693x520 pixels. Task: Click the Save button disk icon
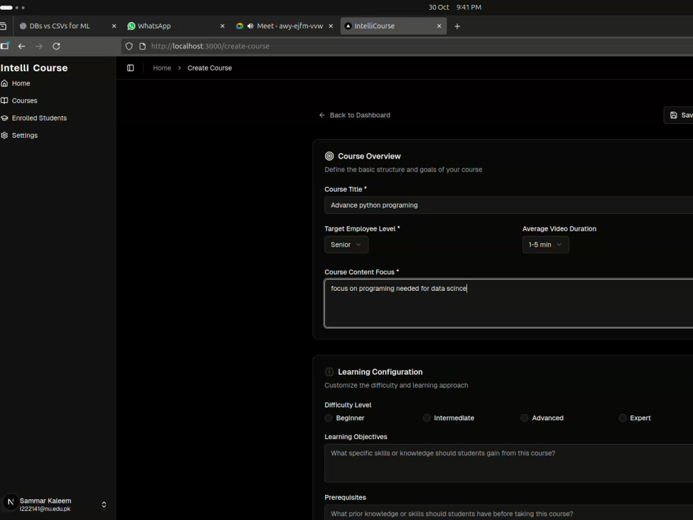[674, 115]
